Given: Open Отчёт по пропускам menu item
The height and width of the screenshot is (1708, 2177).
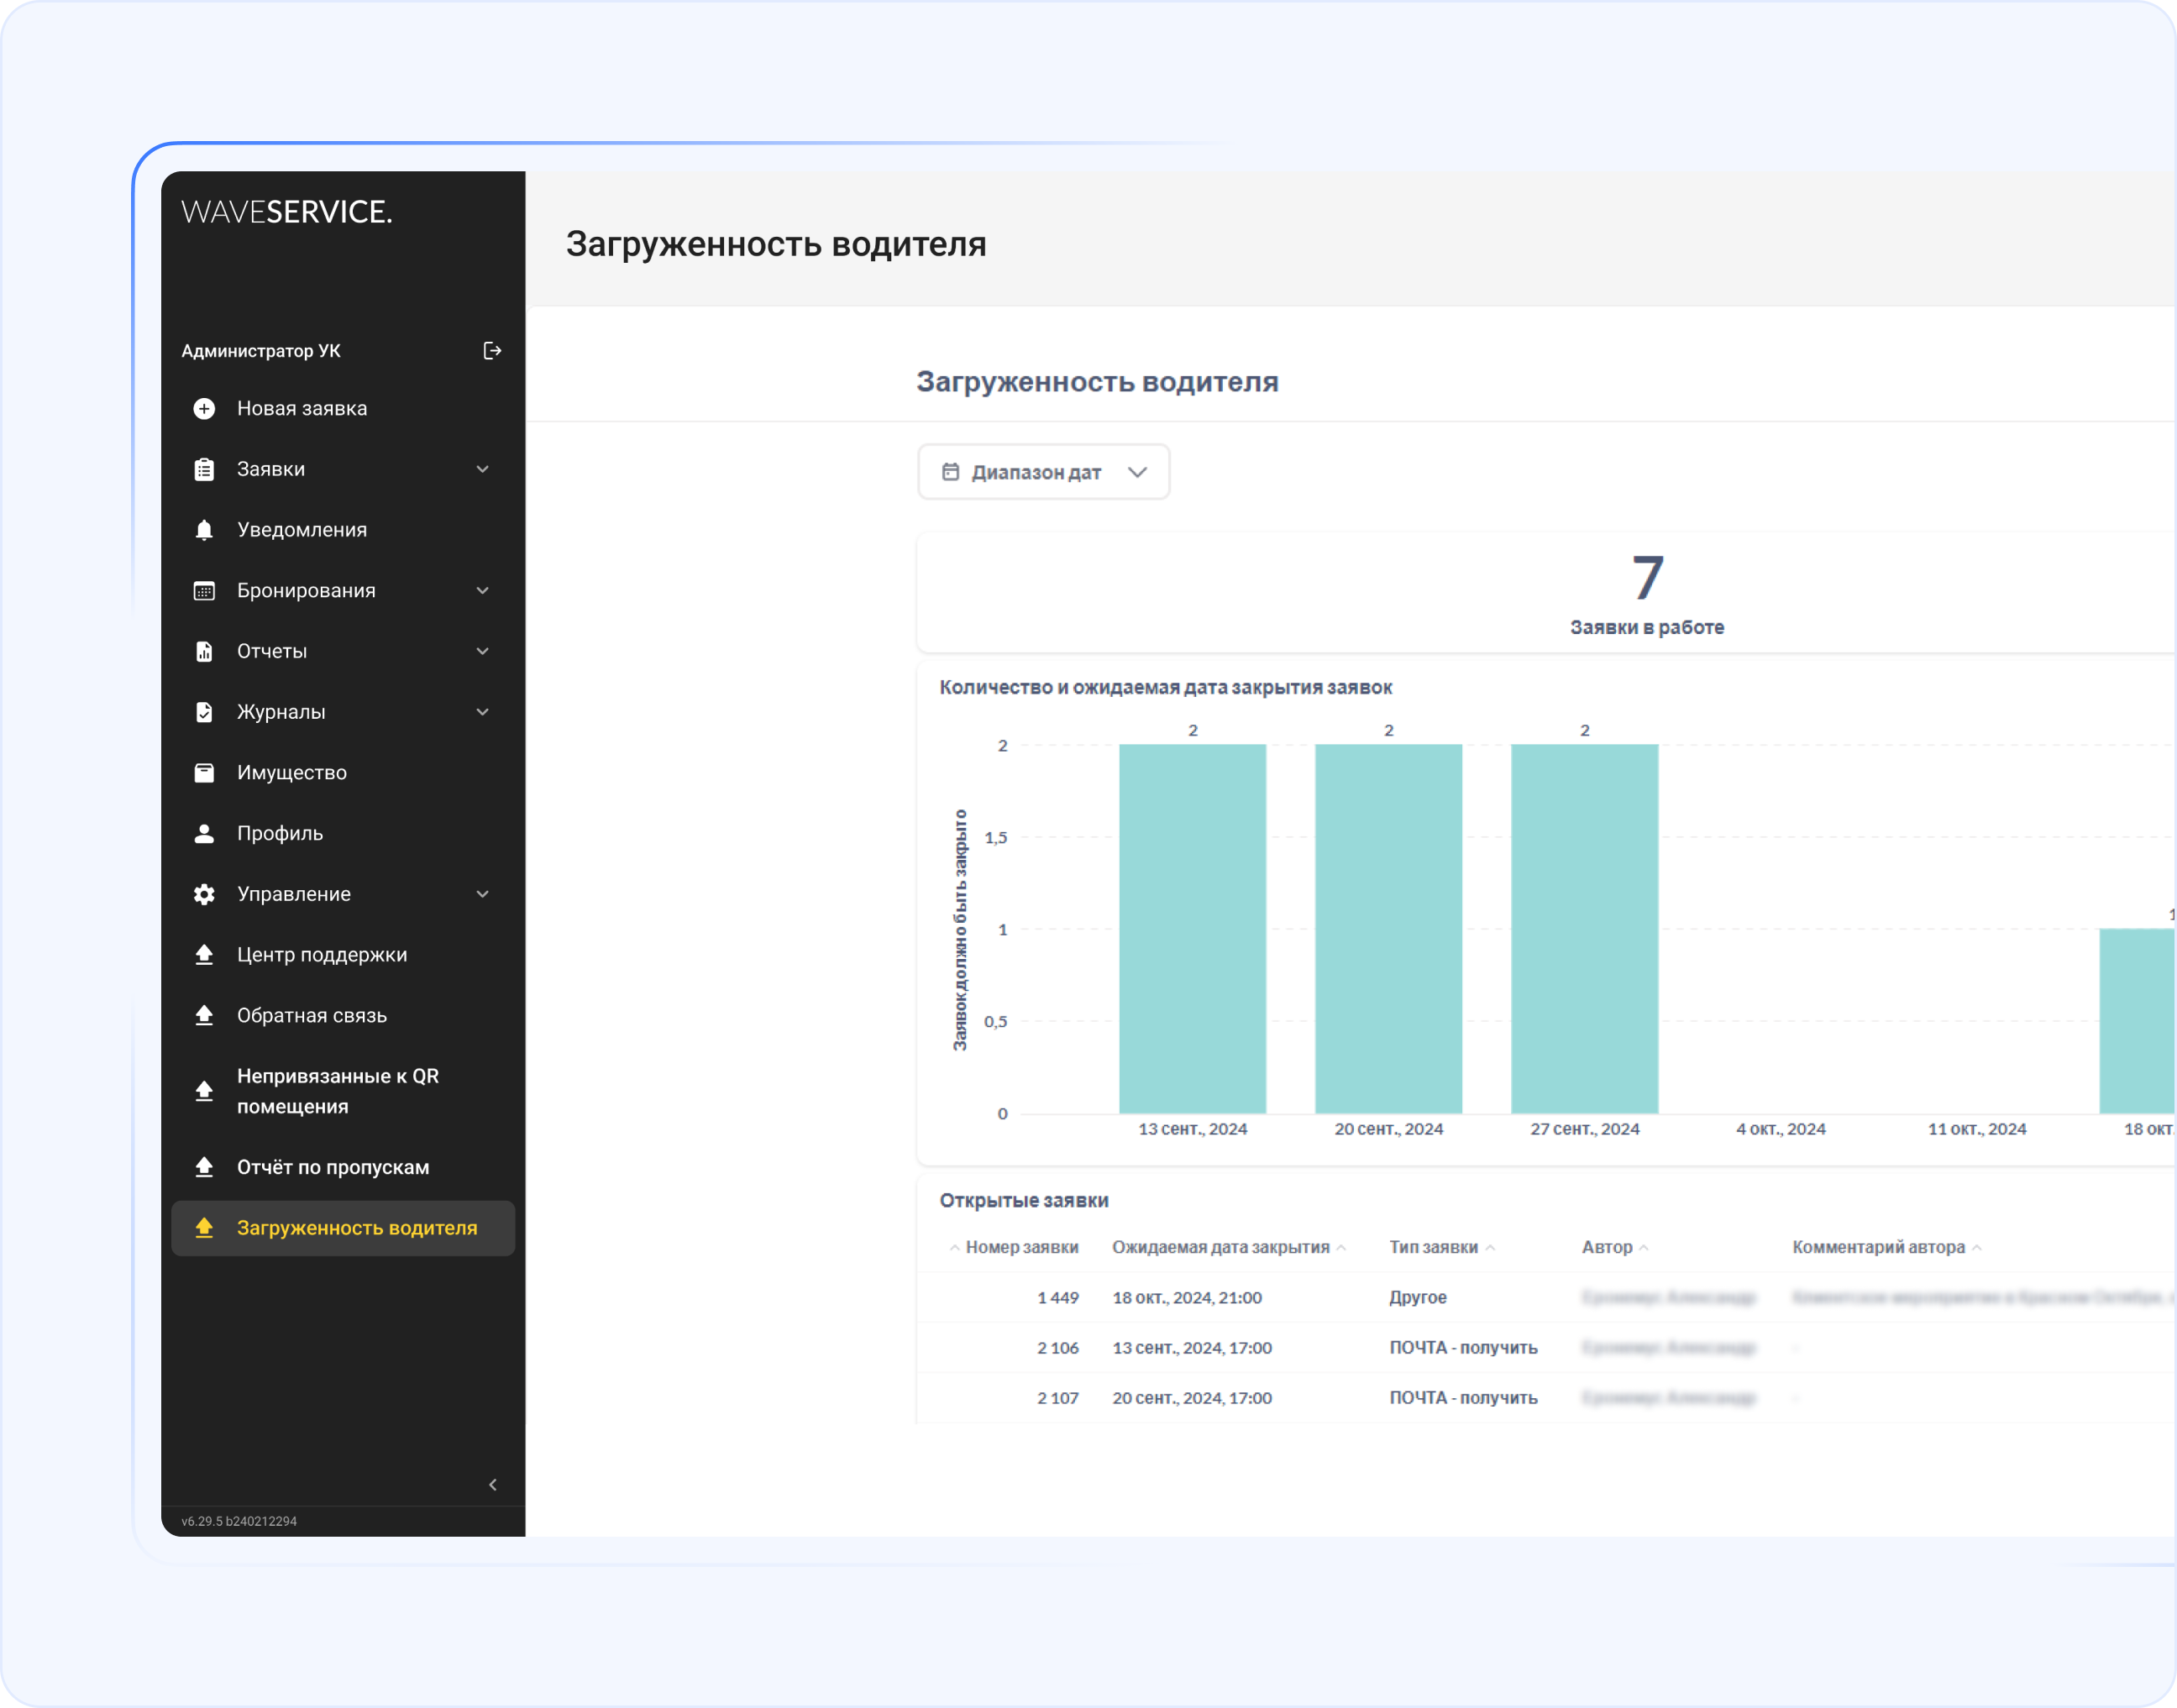Looking at the screenshot, I should tap(332, 1168).
